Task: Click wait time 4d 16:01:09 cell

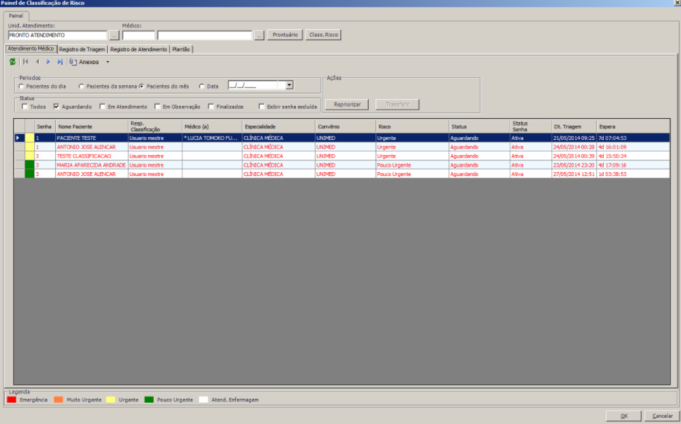Action: click(633, 147)
